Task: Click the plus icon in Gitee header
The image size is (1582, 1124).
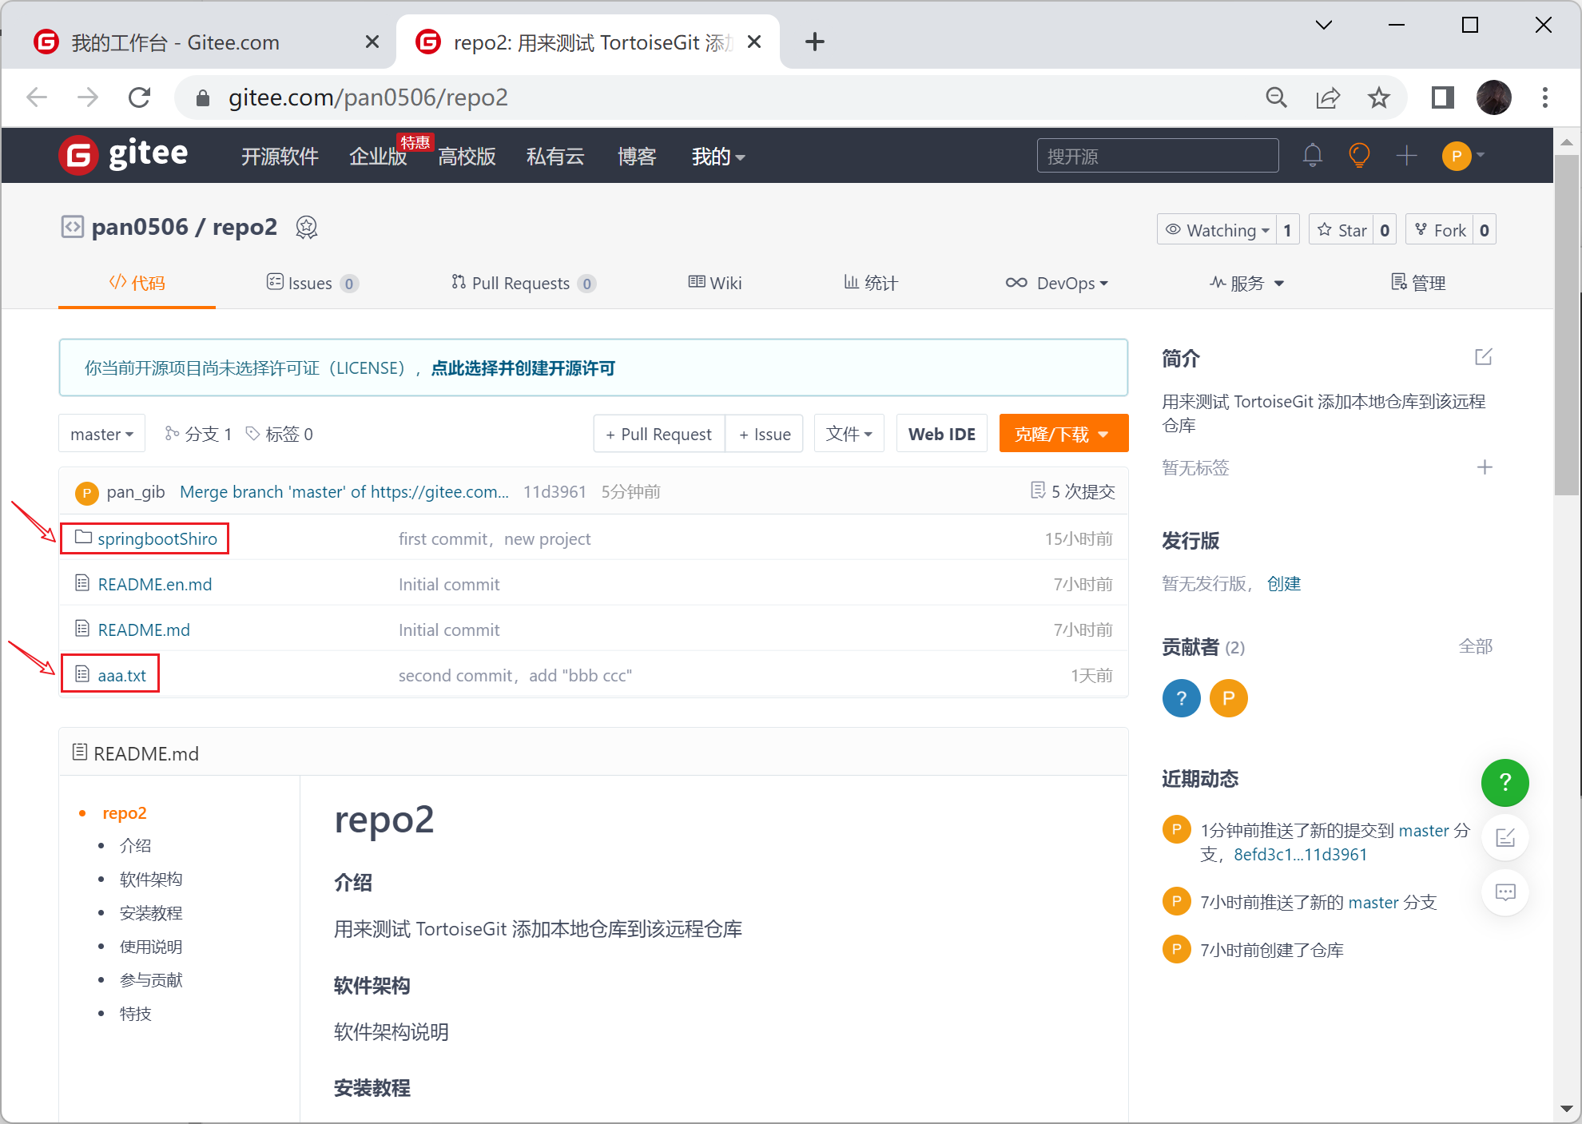Action: coord(1406,155)
